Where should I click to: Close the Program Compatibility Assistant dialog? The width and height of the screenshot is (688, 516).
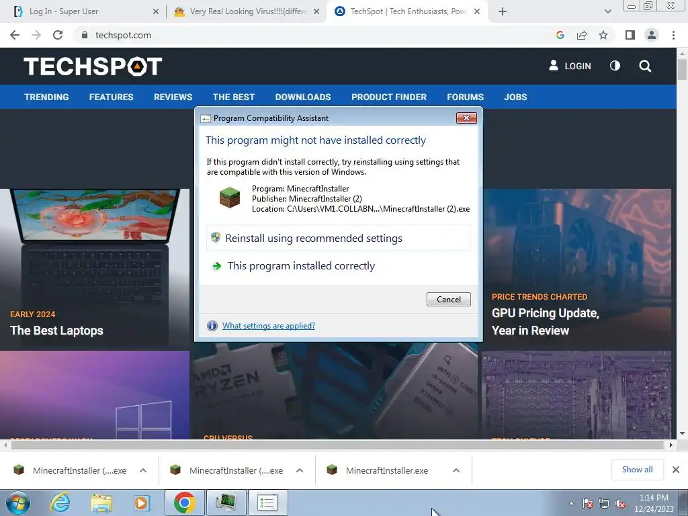(x=466, y=118)
